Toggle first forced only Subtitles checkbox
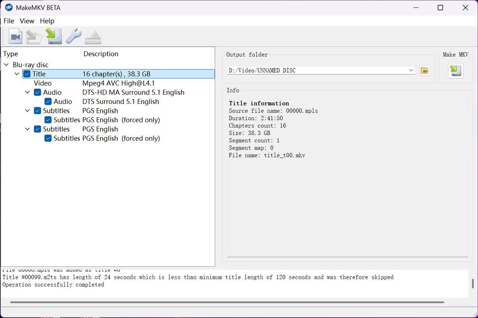The image size is (478, 318). coord(48,120)
